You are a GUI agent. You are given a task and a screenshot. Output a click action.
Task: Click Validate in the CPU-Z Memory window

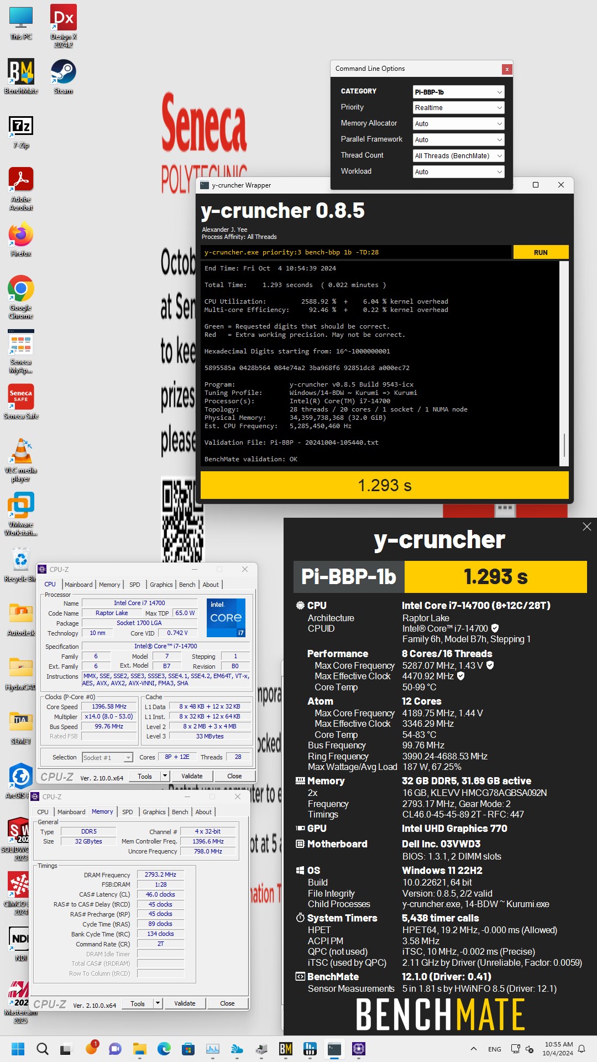click(185, 1003)
